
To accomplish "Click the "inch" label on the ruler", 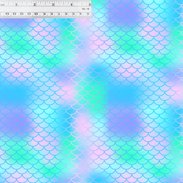I will [x=3, y=5].
